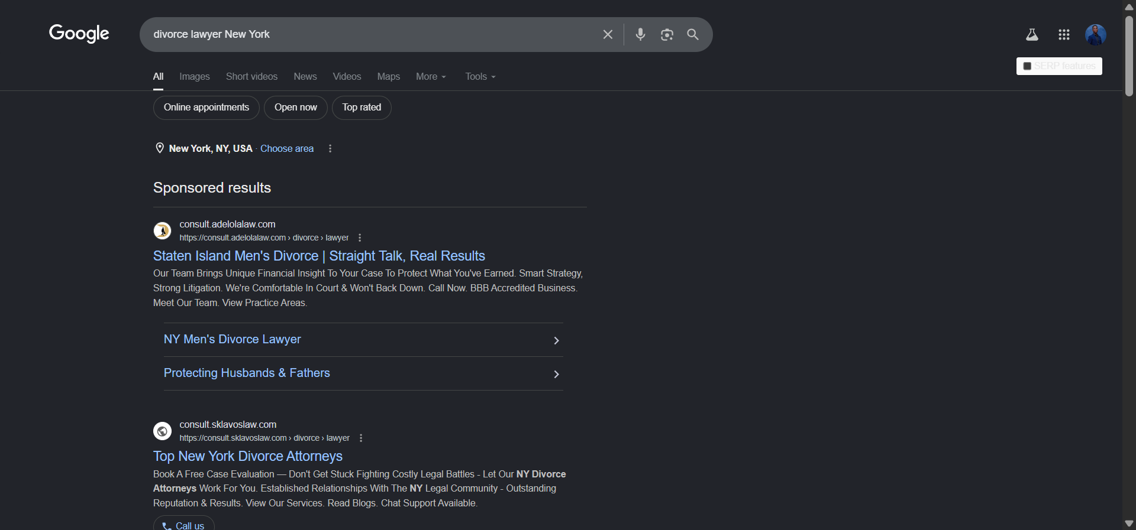Switch to the Maps tab

point(389,76)
